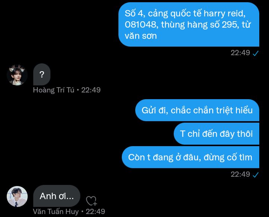Click the read checkmark under the 'đừng cố tìm' message

tap(256, 175)
